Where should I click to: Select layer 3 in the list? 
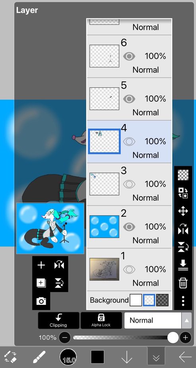pos(129,184)
